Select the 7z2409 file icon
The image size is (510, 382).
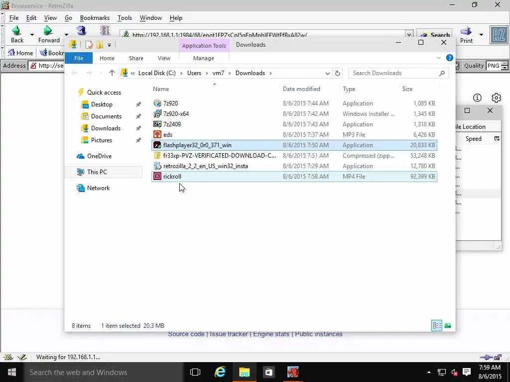point(157,124)
